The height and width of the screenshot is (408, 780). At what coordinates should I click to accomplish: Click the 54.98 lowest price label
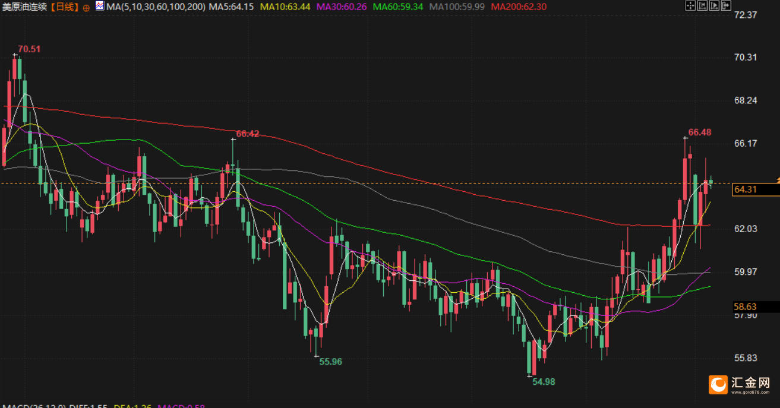point(544,382)
